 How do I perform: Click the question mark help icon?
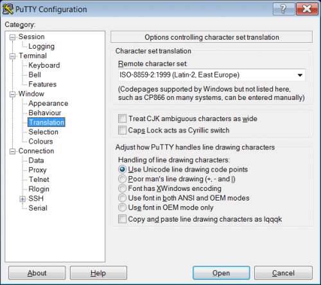coord(284,9)
